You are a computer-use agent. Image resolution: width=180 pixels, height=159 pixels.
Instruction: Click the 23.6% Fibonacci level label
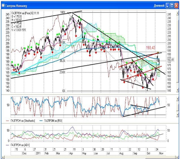[63, 72]
